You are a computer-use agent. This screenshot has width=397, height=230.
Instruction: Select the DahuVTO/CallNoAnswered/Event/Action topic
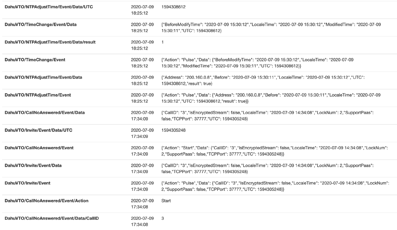(47, 201)
